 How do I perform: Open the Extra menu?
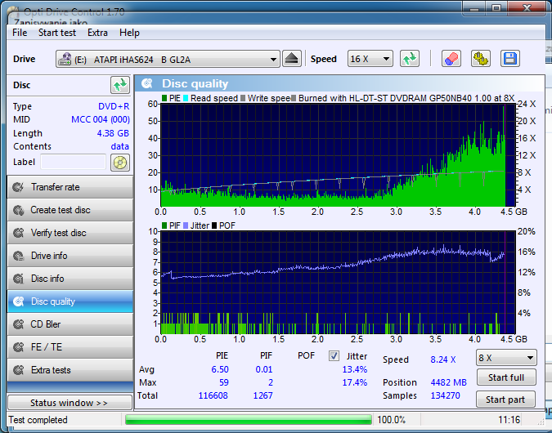[x=97, y=33]
